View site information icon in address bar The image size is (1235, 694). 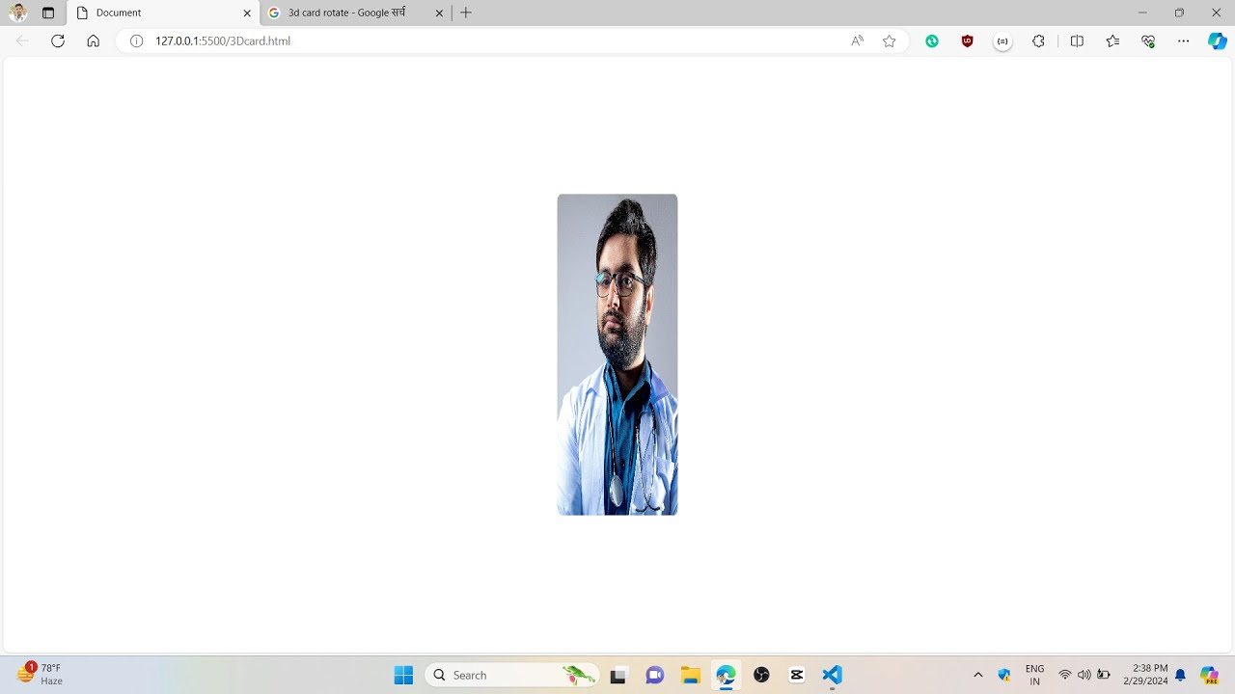[x=136, y=40]
